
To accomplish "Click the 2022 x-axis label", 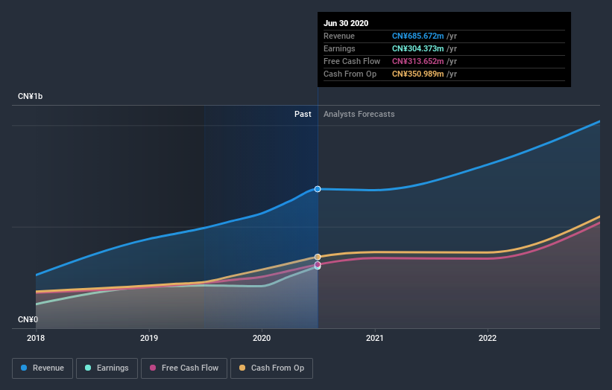I will point(488,338).
